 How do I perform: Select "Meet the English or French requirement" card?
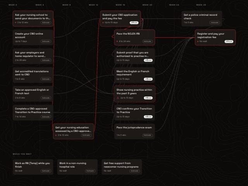tap(134, 75)
